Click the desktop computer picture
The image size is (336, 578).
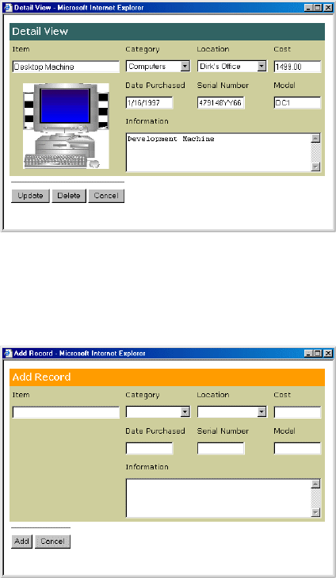point(66,126)
